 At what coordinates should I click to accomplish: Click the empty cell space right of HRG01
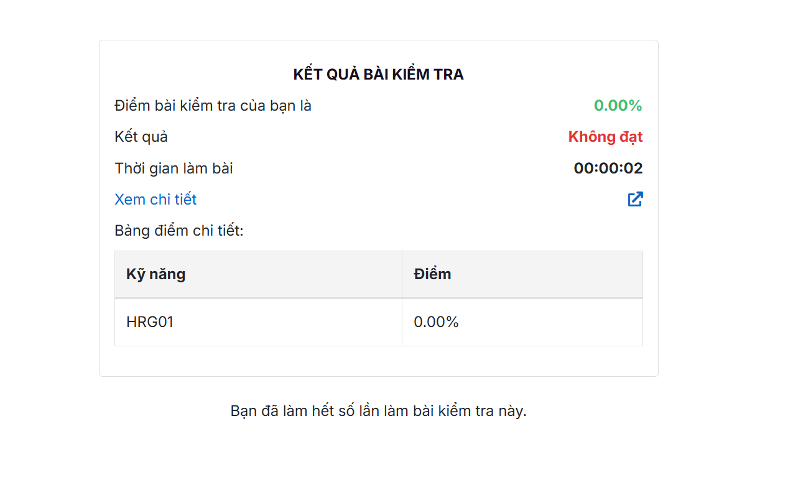coord(286,322)
